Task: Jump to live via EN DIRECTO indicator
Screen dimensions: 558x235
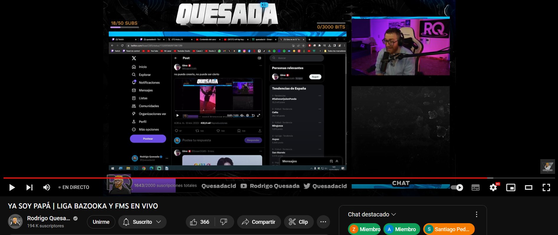Action: click(x=74, y=187)
